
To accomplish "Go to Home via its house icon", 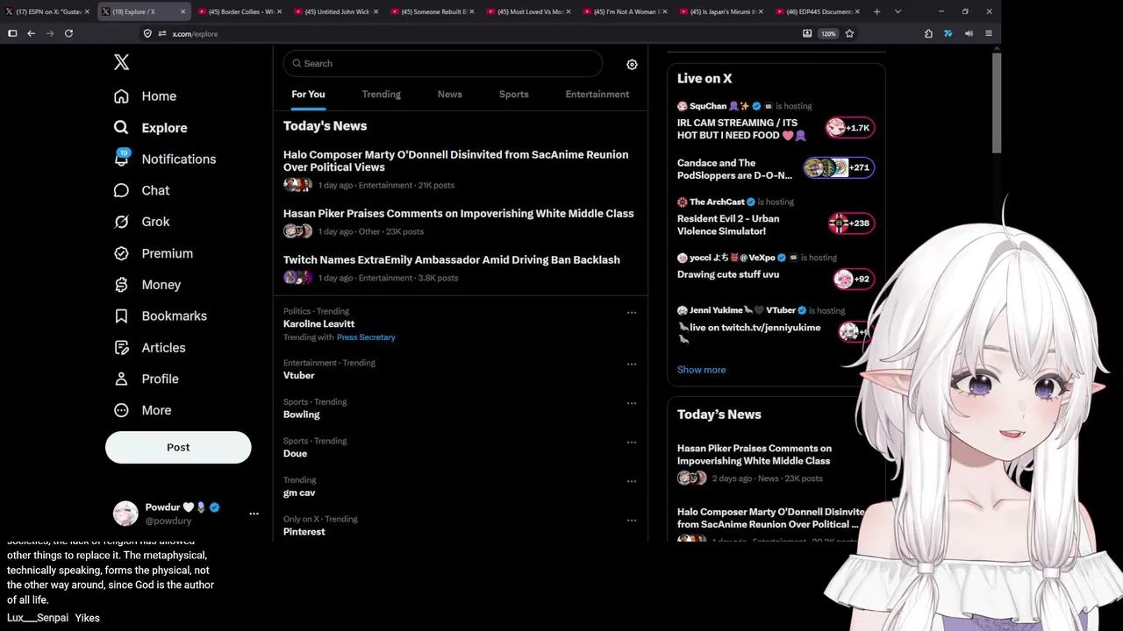I will [x=121, y=96].
